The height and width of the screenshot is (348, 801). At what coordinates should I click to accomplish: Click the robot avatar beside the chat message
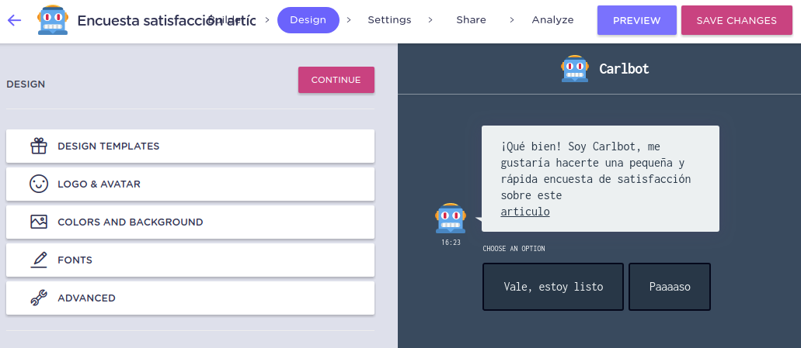451,219
